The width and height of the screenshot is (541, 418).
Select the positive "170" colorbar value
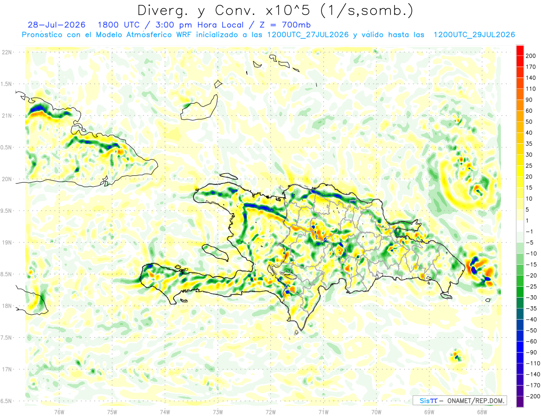pos(531,67)
